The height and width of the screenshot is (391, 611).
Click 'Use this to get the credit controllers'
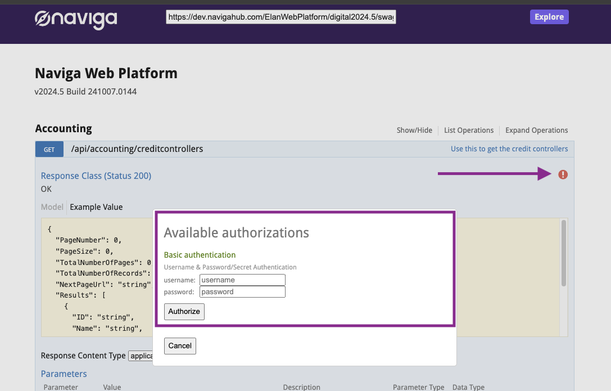pos(509,149)
